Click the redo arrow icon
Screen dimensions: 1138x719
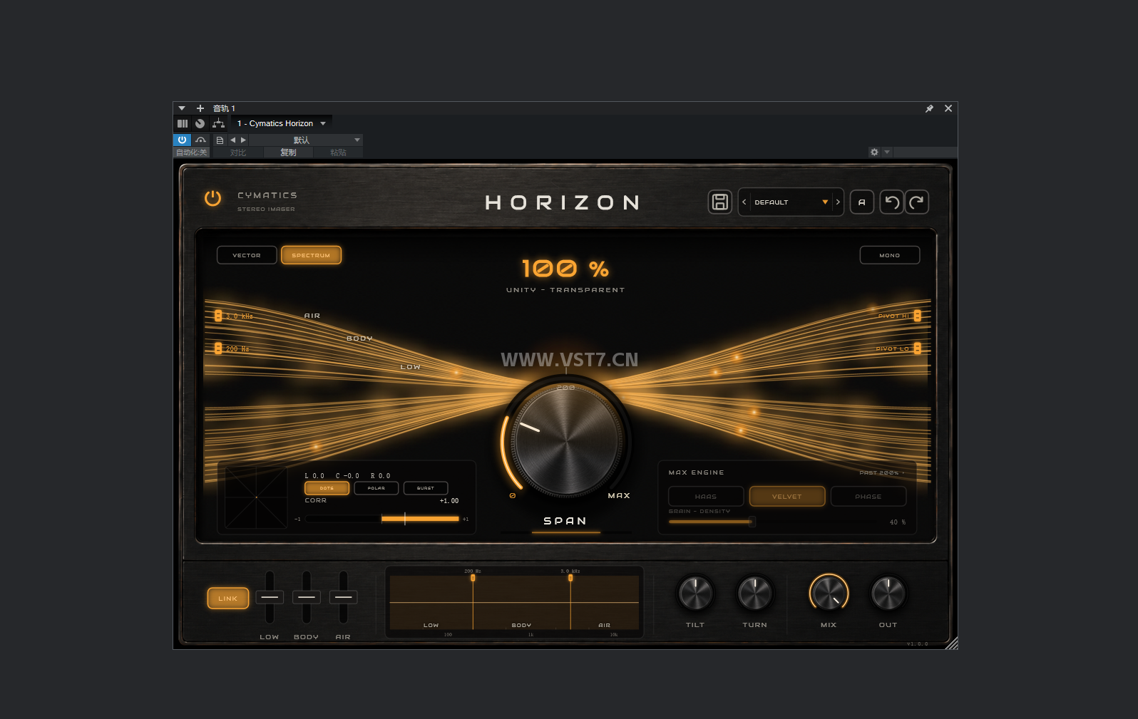point(917,202)
